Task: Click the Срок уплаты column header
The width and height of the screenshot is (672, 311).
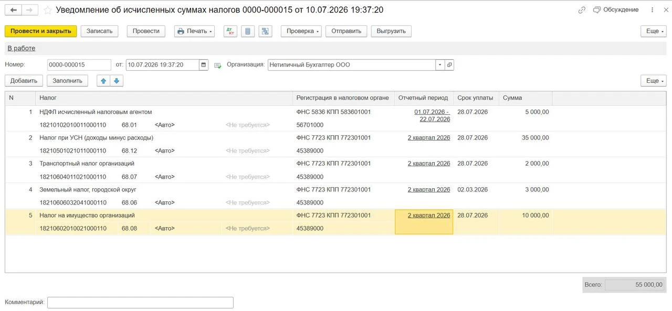Action: coord(476,98)
